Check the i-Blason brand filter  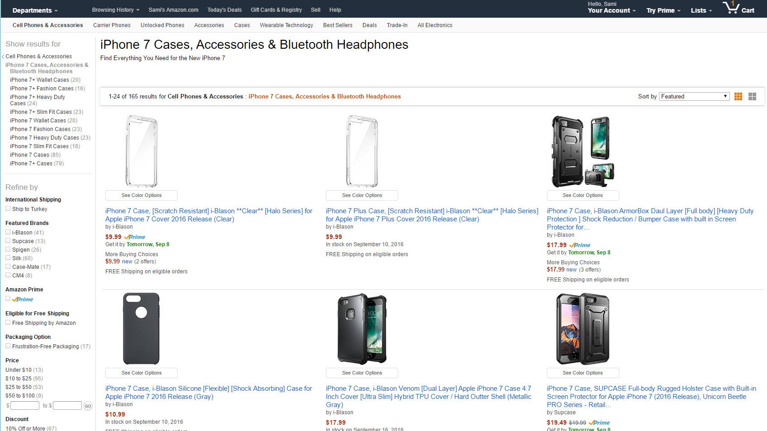coord(8,232)
